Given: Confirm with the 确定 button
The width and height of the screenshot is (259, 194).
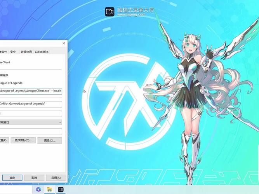Looking at the screenshot, I should click(x=12, y=178).
